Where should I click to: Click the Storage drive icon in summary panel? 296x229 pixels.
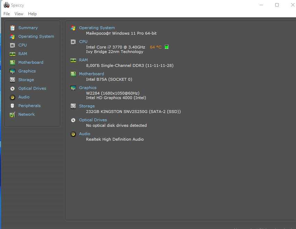73,106
